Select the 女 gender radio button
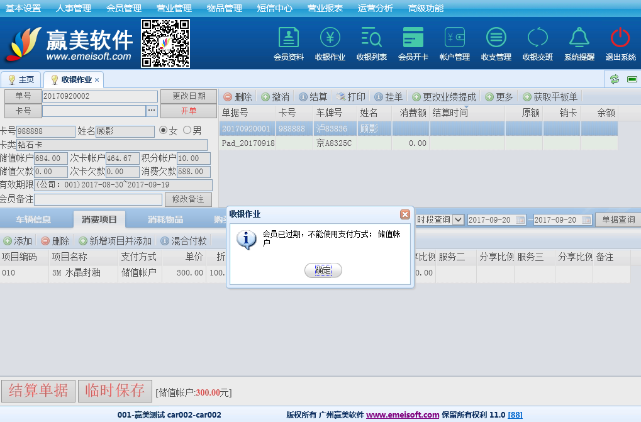The width and height of the screenshot is (641, 422). pyautogui.click(x=164, y=131)
